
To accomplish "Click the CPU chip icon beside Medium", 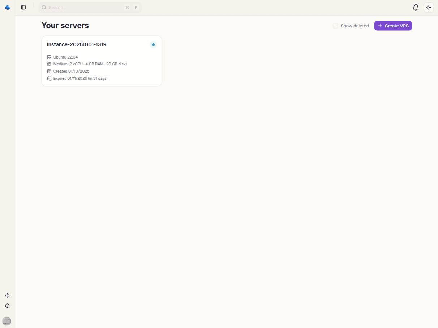I will point(49,64).
